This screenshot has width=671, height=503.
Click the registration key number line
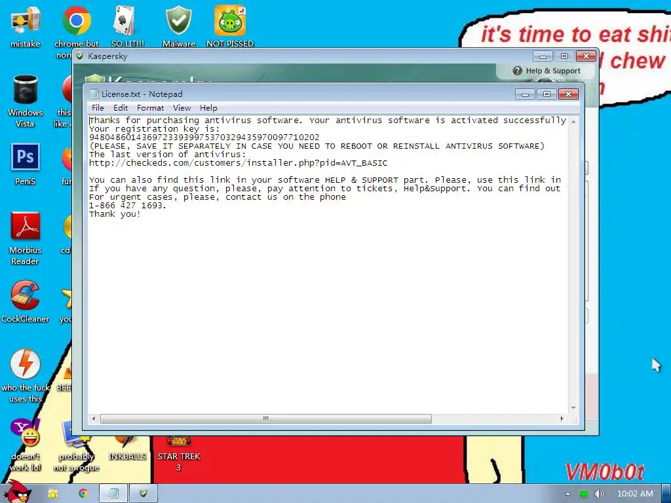point(204,138)
